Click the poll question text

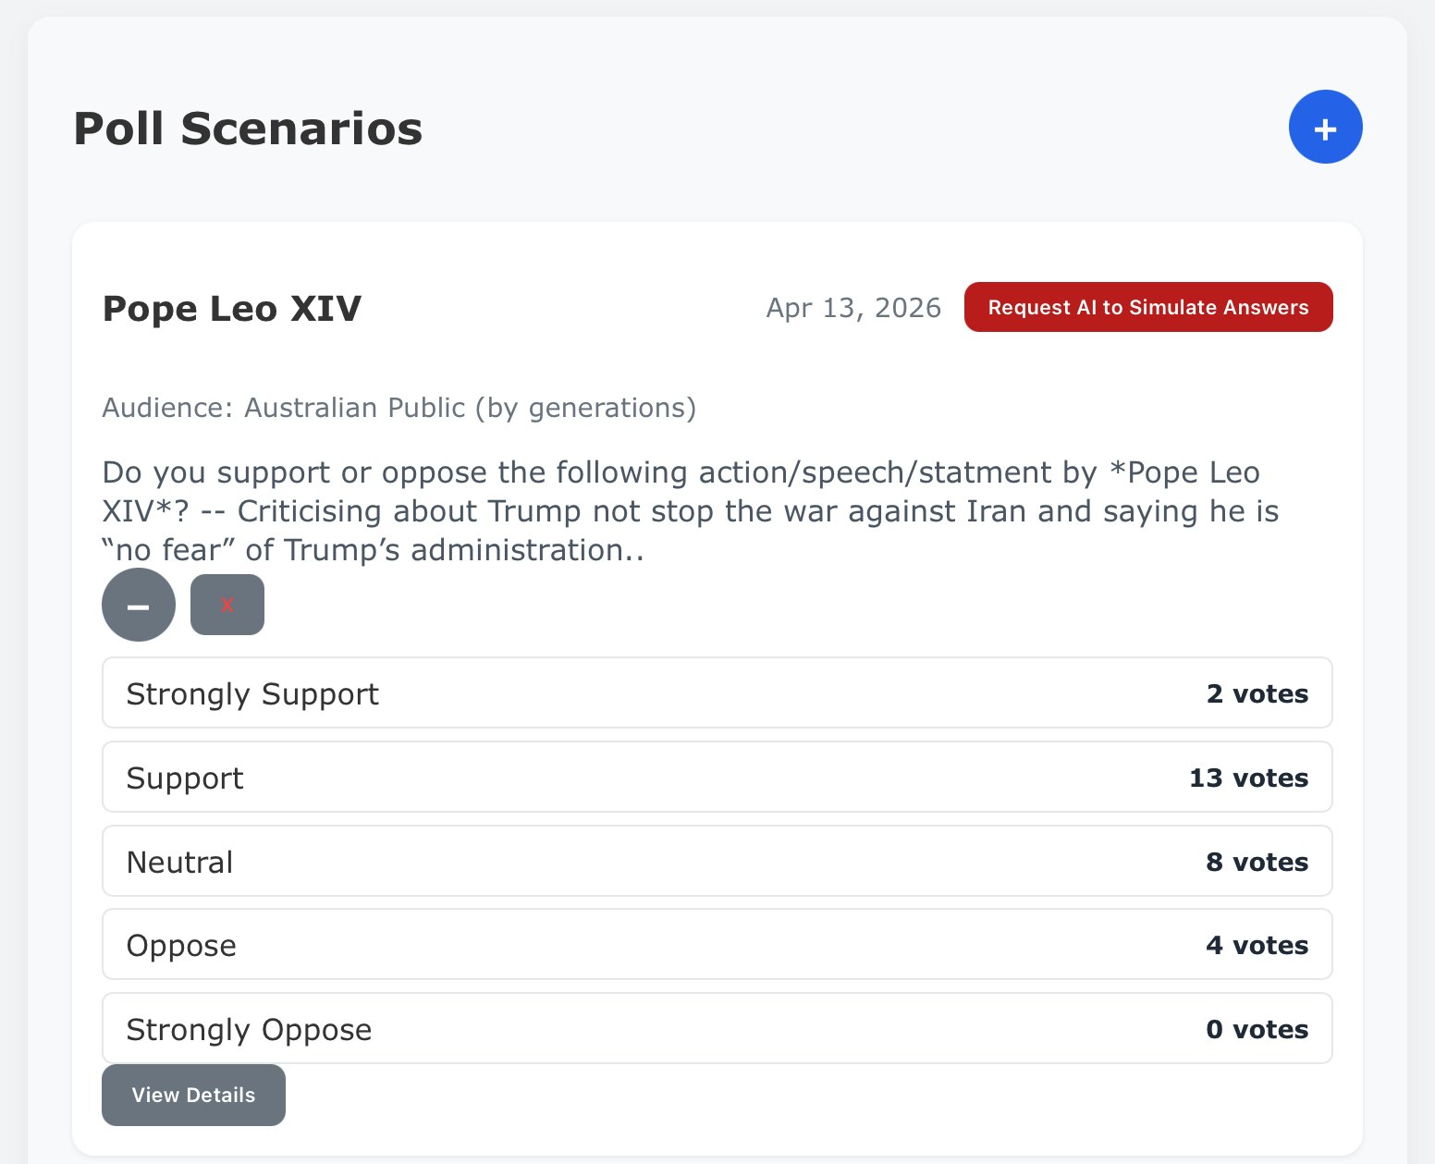tap(689, 510)
